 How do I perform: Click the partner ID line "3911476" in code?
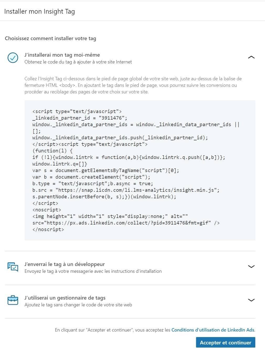coord(80,118)
